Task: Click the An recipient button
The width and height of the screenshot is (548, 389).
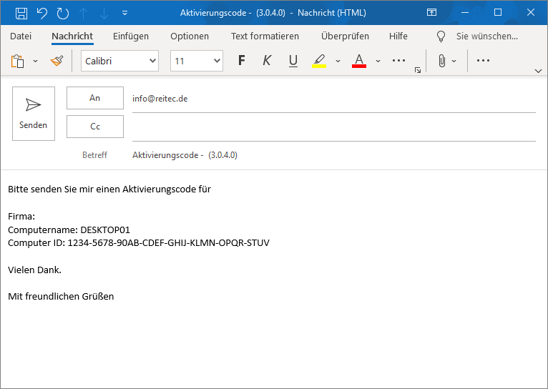Action: point(95,99)
